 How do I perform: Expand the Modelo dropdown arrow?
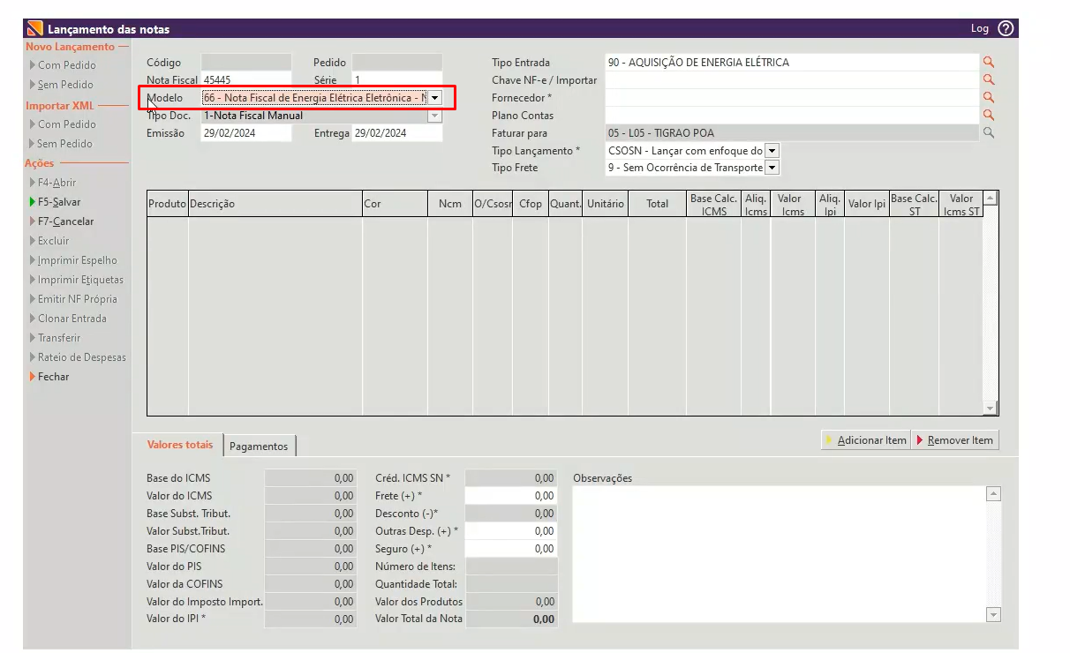tap(434, 98)
